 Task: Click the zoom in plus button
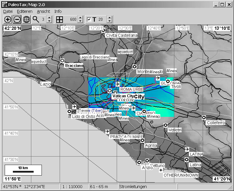click(x=8, y=20)
